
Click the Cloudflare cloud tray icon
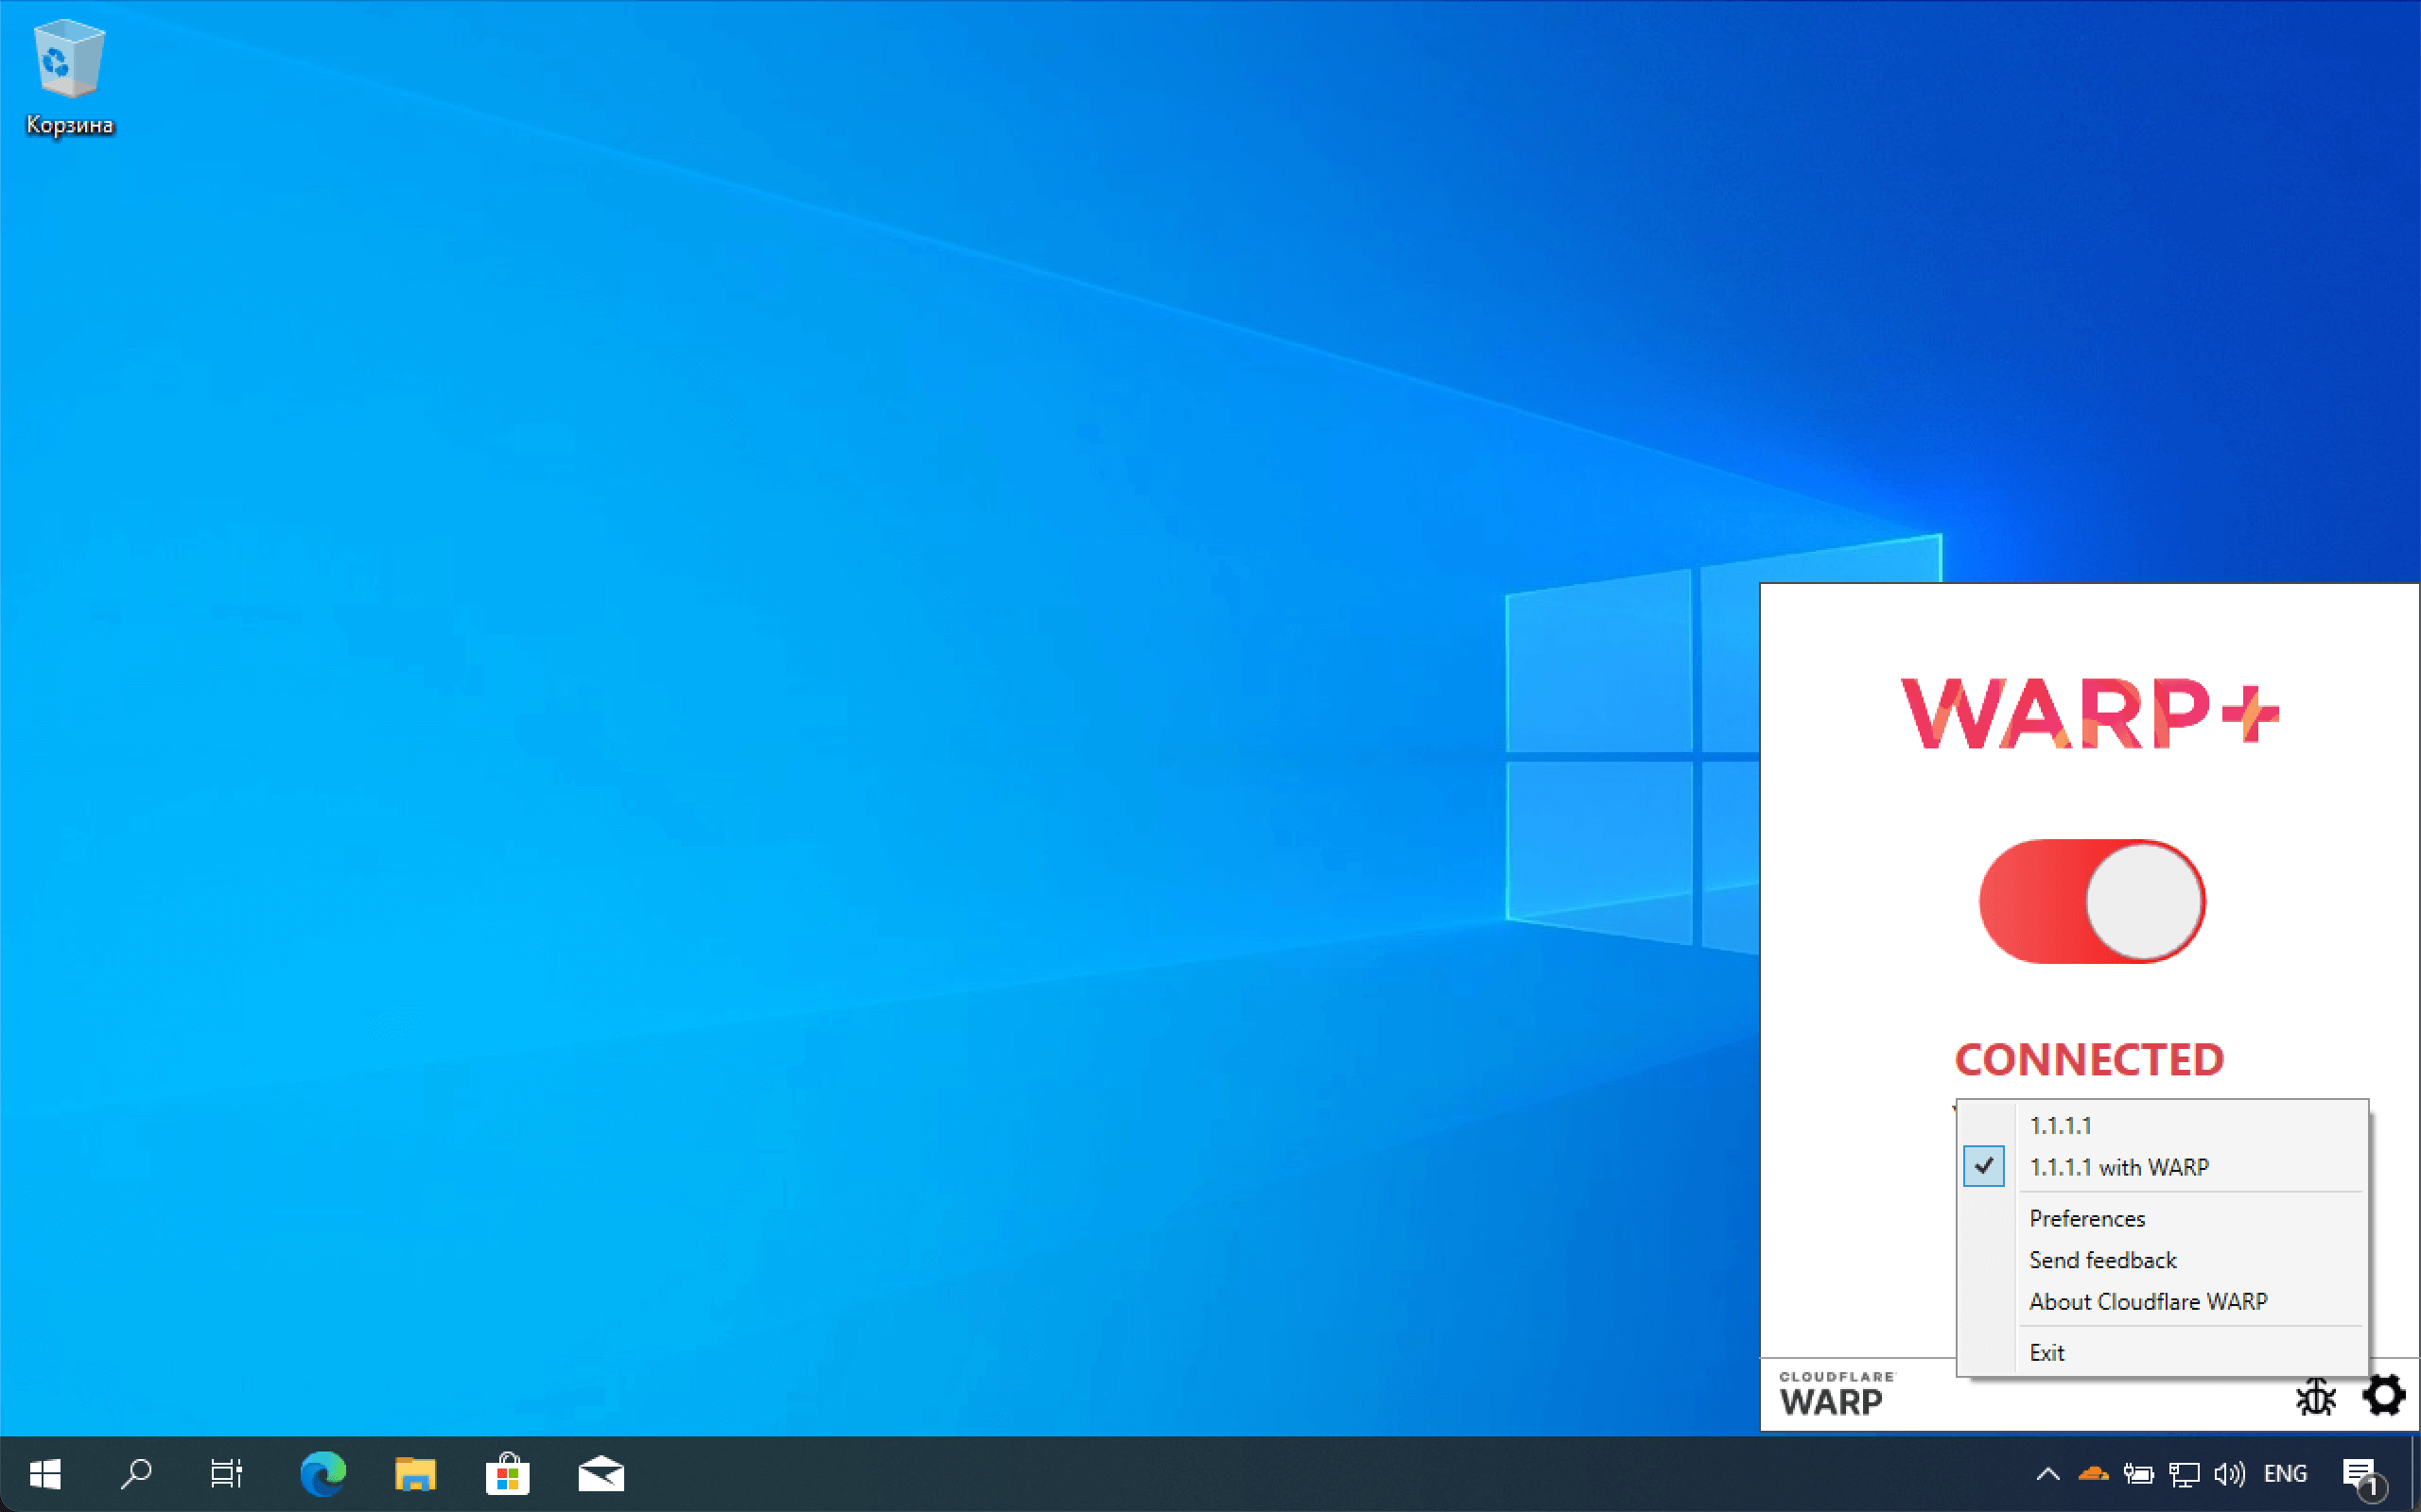2093,1474
